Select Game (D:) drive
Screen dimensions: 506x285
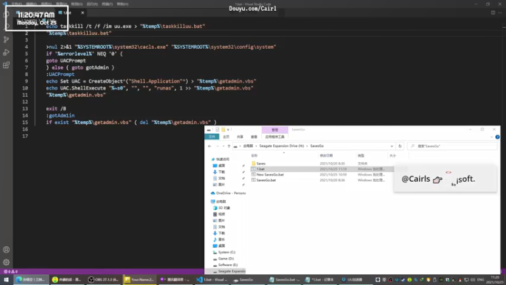[223, 258]
